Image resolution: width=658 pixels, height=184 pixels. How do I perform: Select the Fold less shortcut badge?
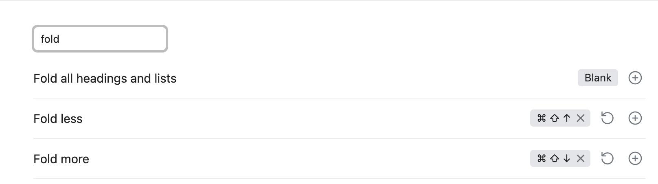coord(560,118)
